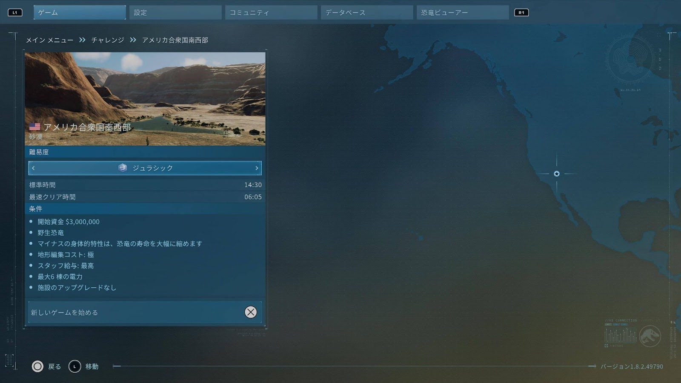Click the 戻る label
681x383 pixels.
click(54, 366)
